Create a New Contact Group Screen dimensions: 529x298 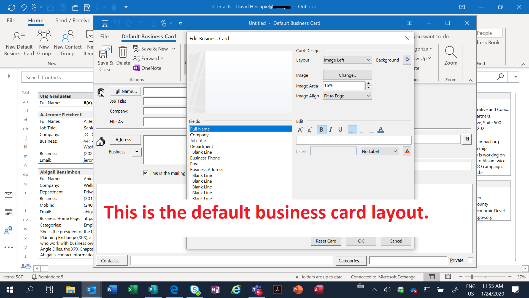68,43
